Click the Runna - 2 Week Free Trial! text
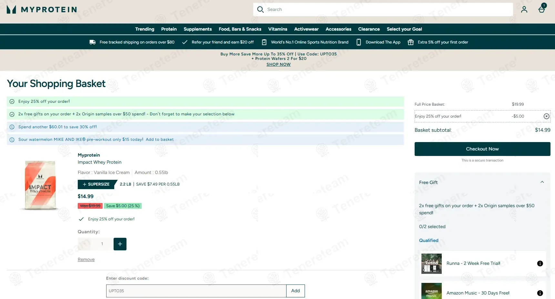This screenshot has height=299, width=555. click(x=473, y=264)
